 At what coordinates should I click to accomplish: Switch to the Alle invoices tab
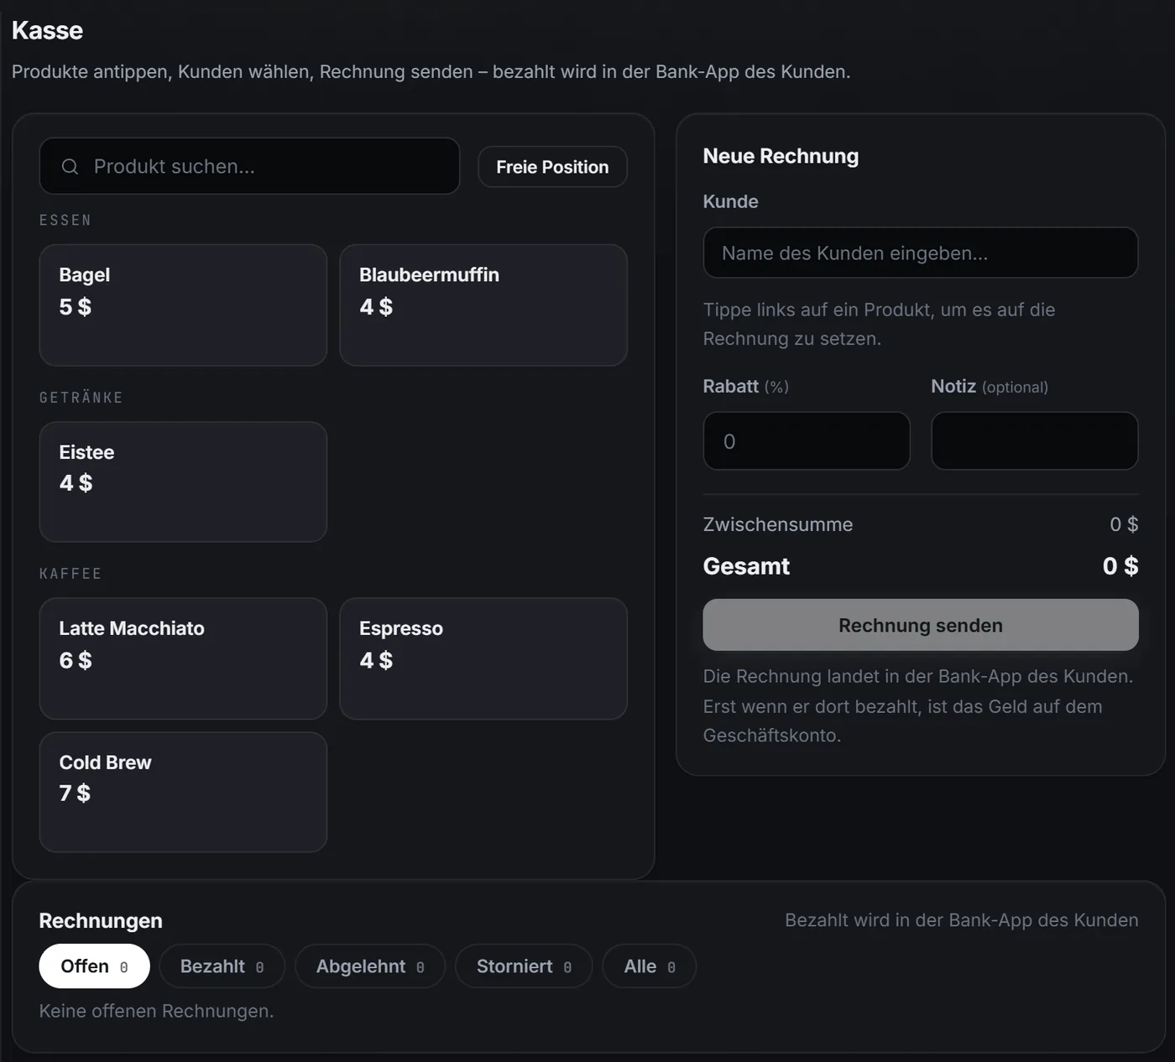[650, 966]
